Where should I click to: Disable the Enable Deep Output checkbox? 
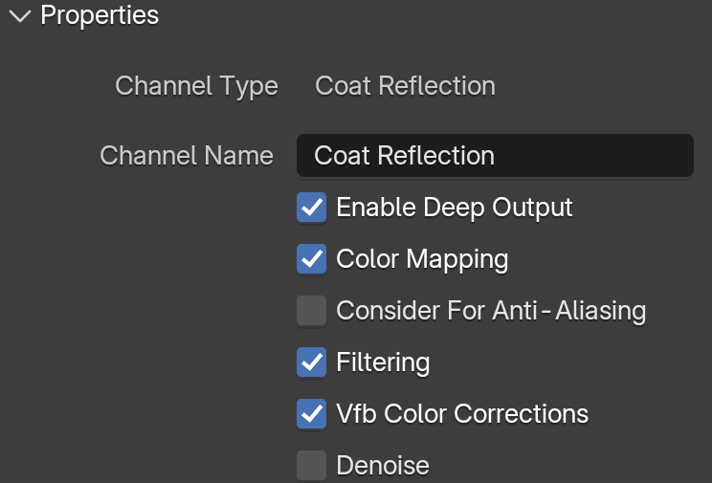click(312, 208)
